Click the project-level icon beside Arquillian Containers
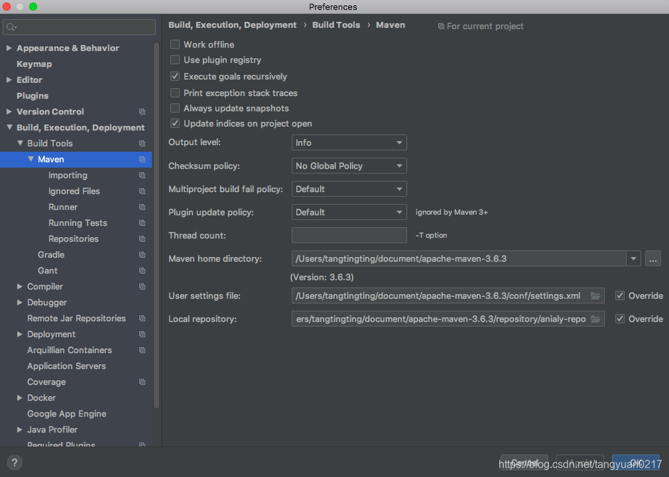Image resolution: width=669 pixels, height=477 pixels. [x=142, y=350]
